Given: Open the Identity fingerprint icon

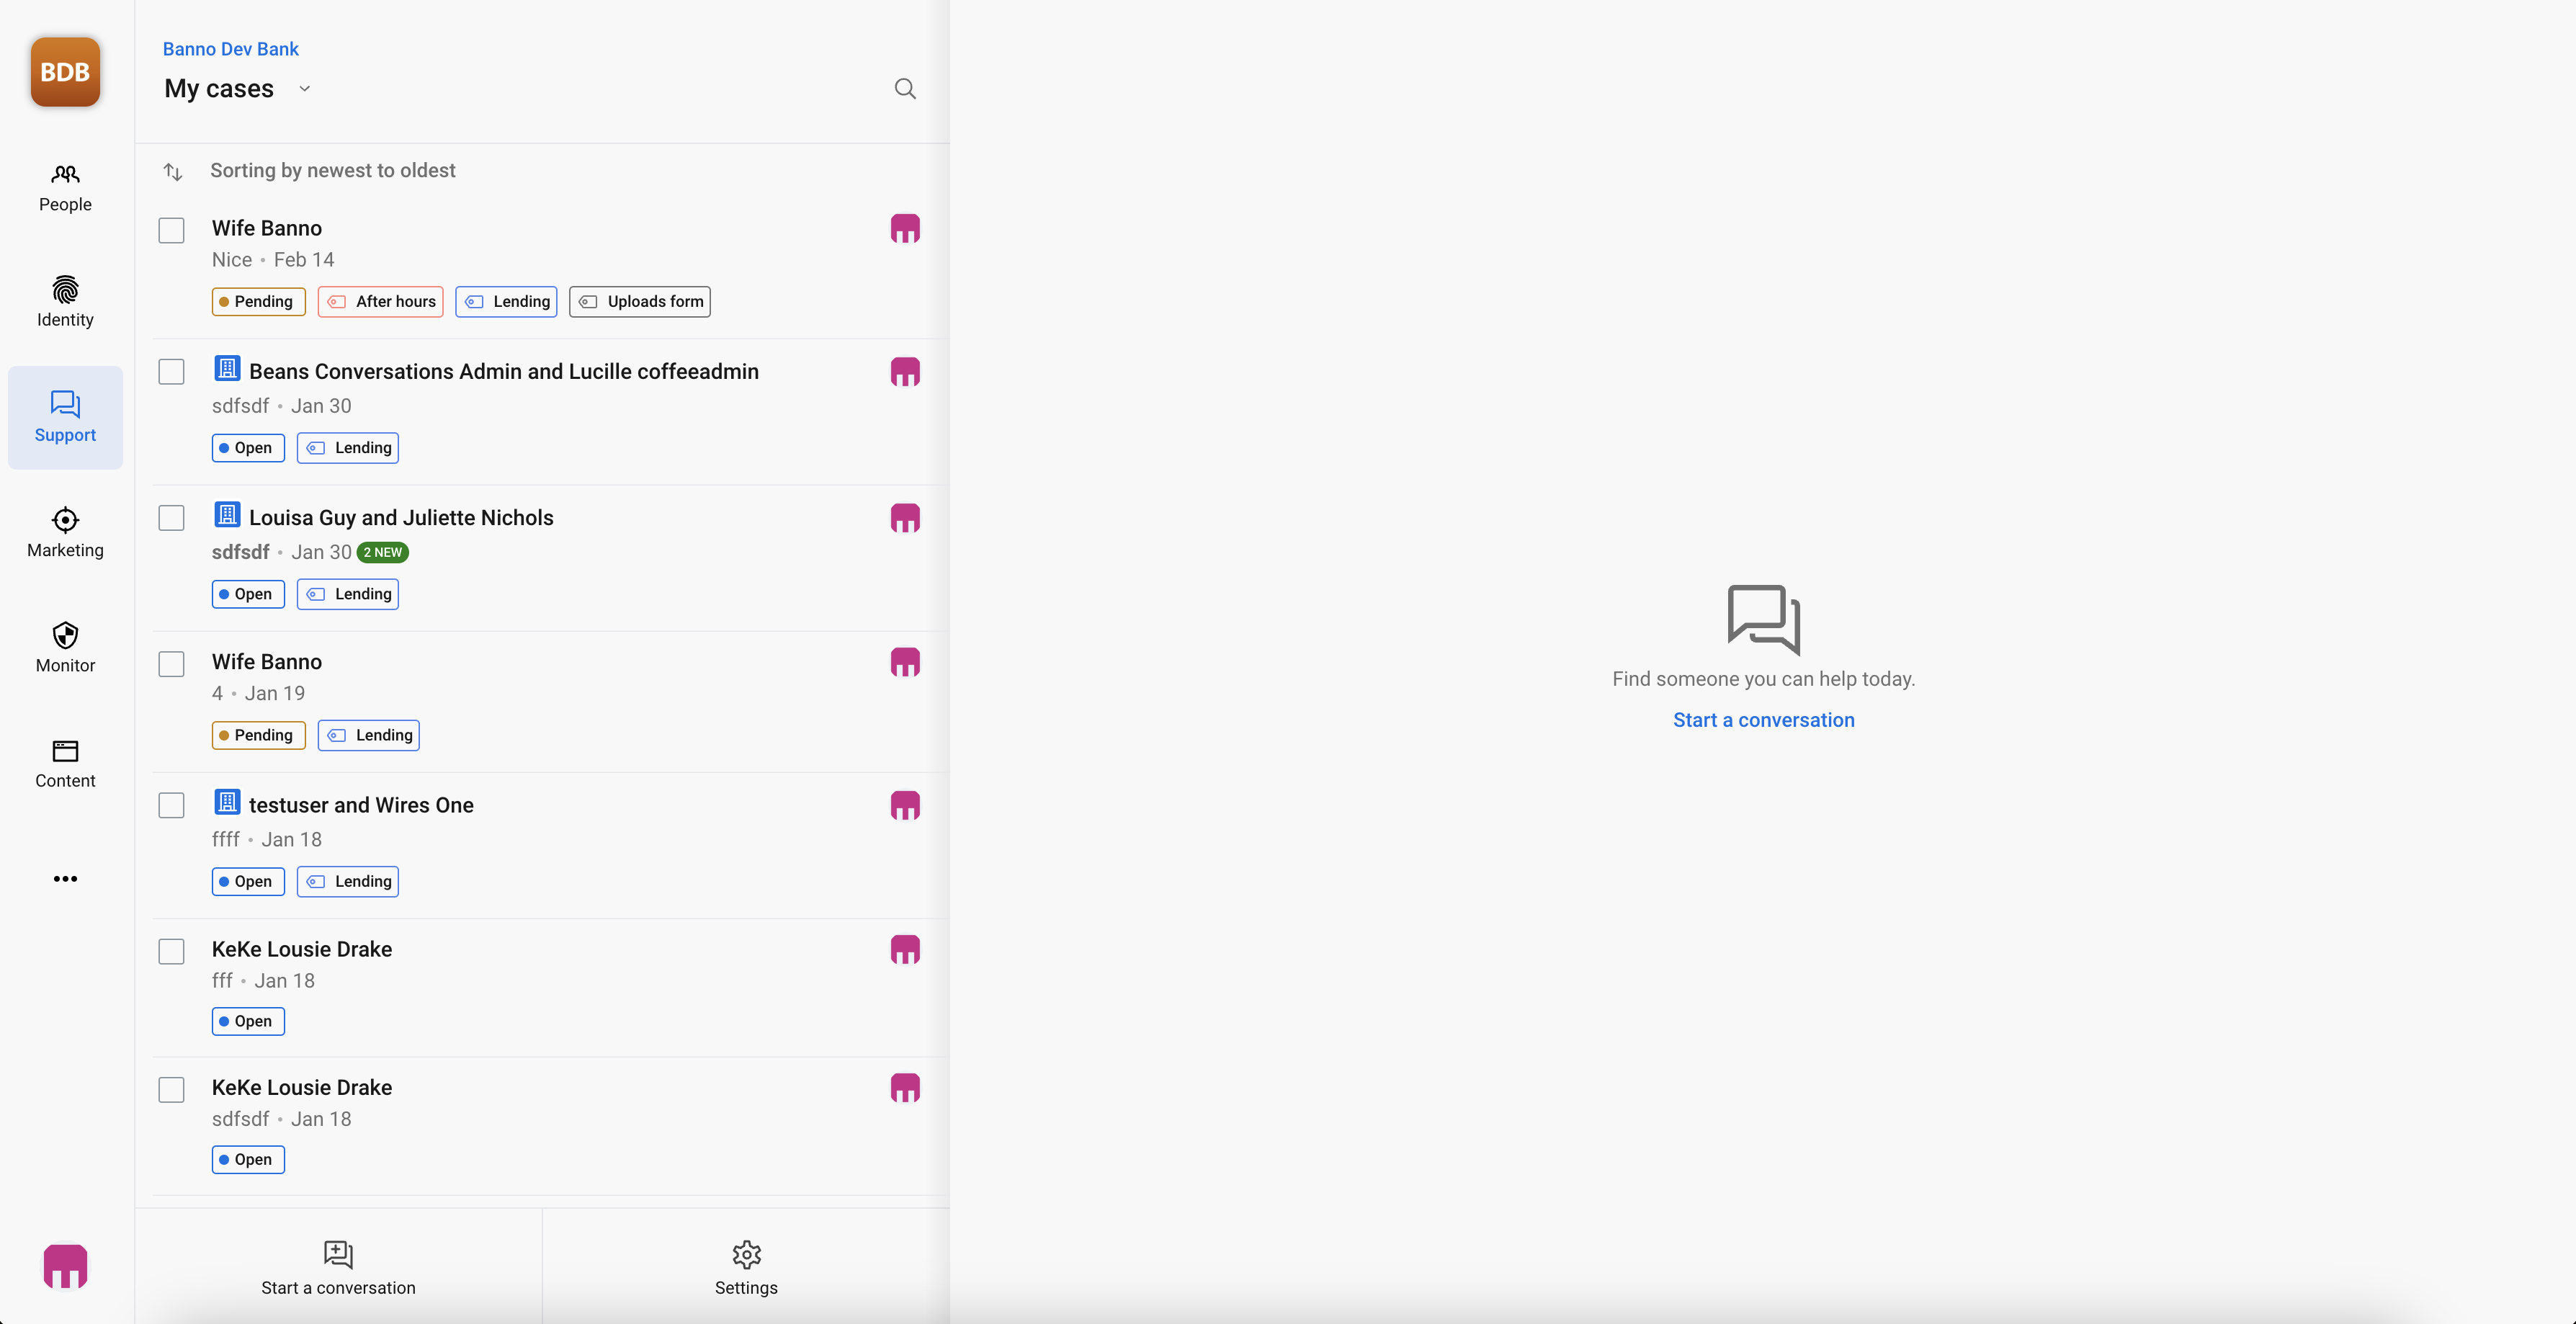Looking at the screenshot, I should pyautogui.click(x=65, y=290).
